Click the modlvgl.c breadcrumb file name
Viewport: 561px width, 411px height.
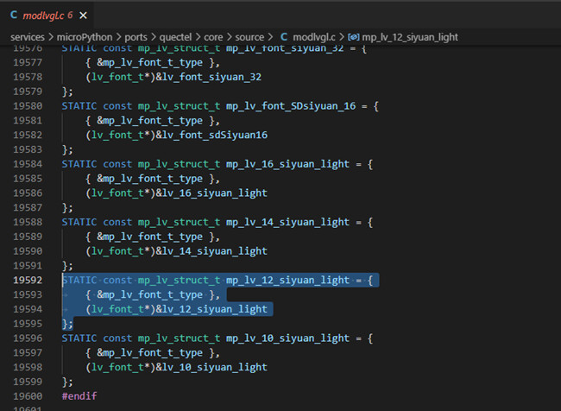pos(314,37)
